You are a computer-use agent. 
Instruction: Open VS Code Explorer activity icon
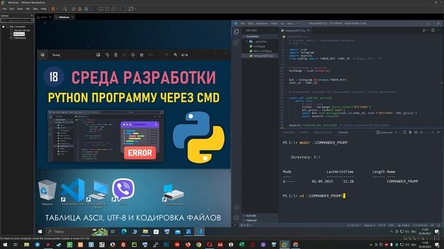pos(236,32)
